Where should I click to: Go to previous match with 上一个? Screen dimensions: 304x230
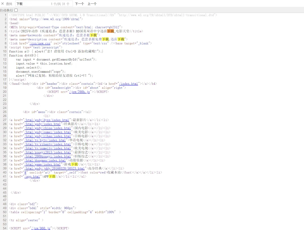click(92, 4)
